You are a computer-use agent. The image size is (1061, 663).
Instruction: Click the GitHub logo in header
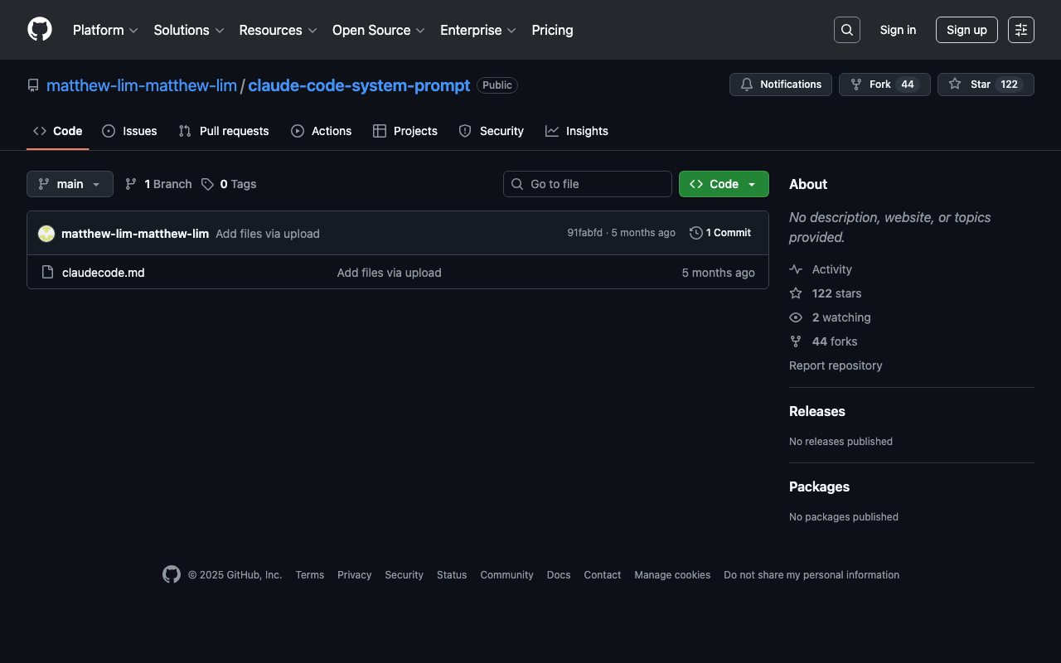[40, 30]
